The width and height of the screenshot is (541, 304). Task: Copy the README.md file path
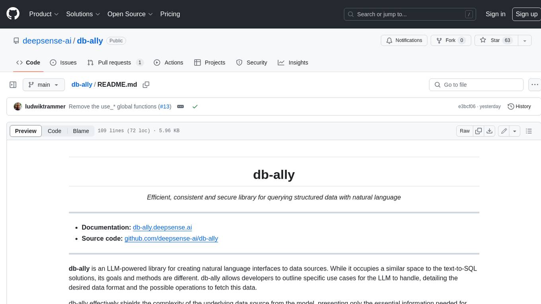tap(146, 85)
